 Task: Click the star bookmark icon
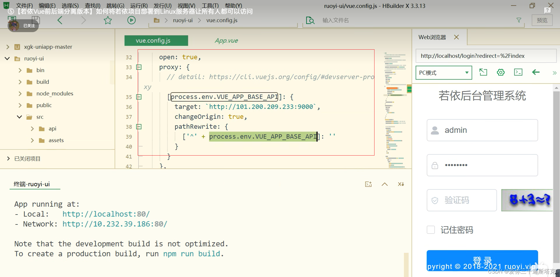[x=108, y=20]
